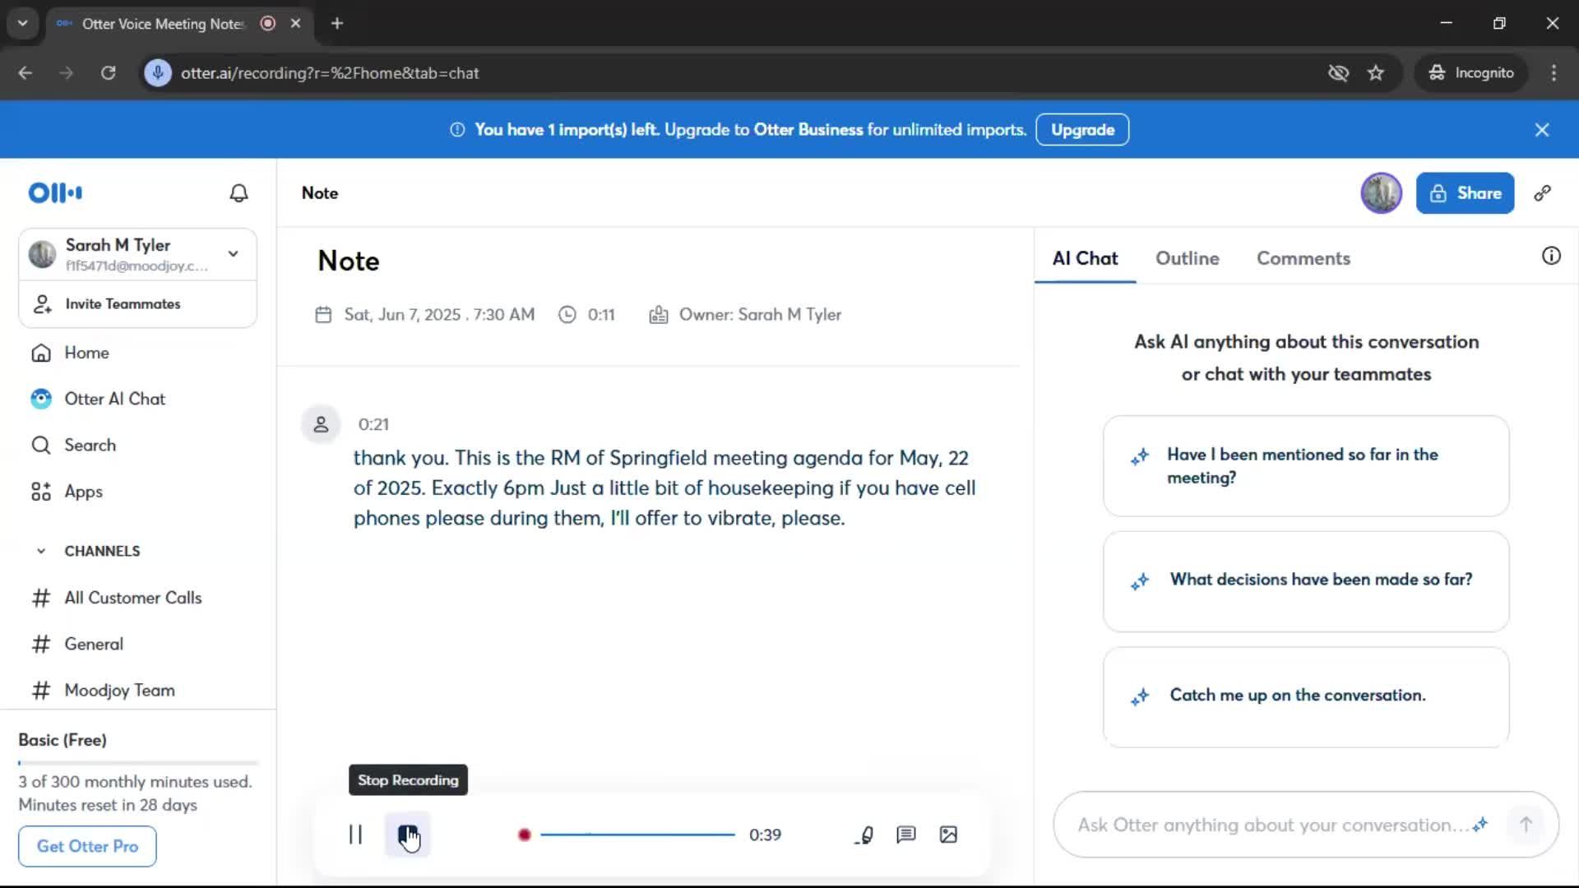Switch to the AI Chat tab
The width and height of the screenshot is (1579, 888).
coord(1085,258)
